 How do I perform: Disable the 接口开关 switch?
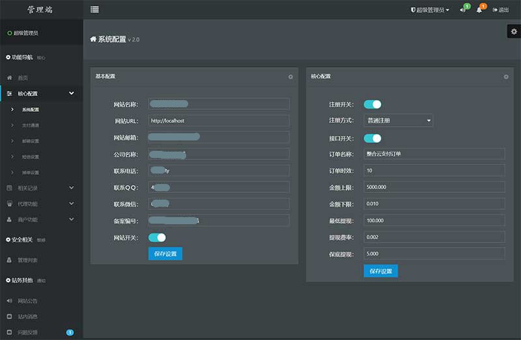(x=372, y=138)
